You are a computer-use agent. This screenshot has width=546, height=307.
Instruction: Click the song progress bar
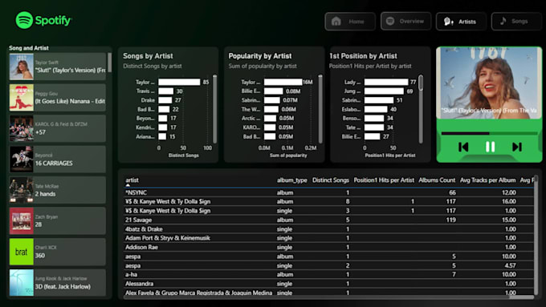point(489,133)
